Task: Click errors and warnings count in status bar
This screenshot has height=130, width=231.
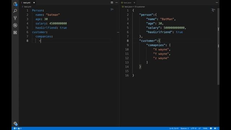Action: [x=18, y=129]
